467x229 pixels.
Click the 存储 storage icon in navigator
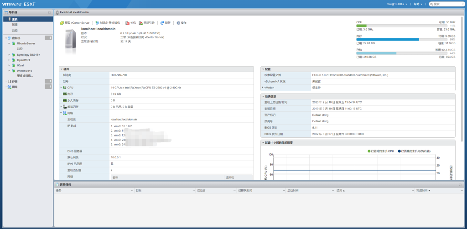tap(10, 81)
